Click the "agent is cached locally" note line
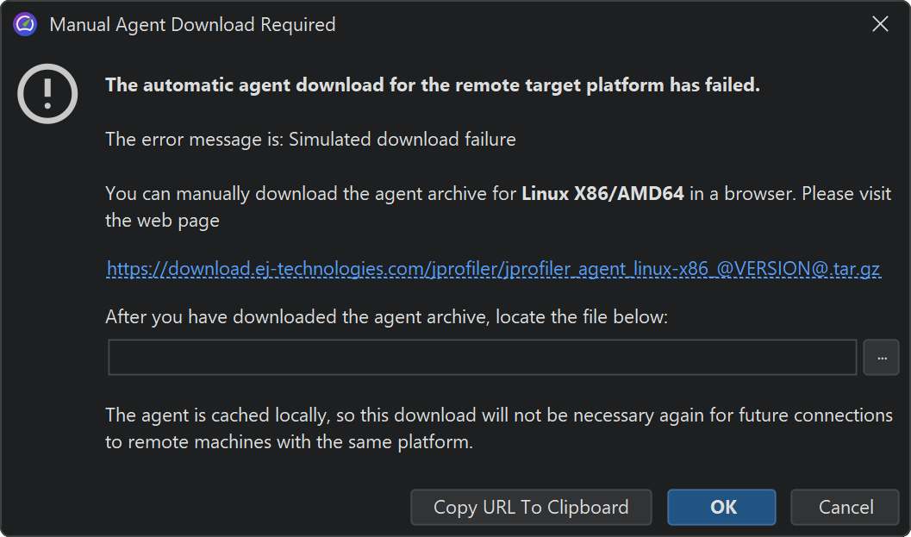The width and height of the screenshot is (911, 537). tap(498, 415)
